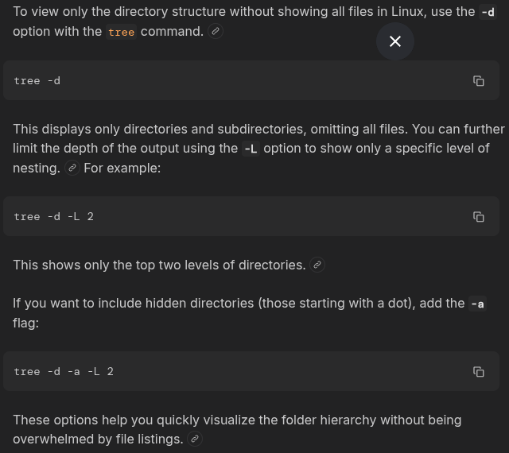Click the inline "-d" option code
The width and height of the screenshot is (509, 453).
(488, 13)
